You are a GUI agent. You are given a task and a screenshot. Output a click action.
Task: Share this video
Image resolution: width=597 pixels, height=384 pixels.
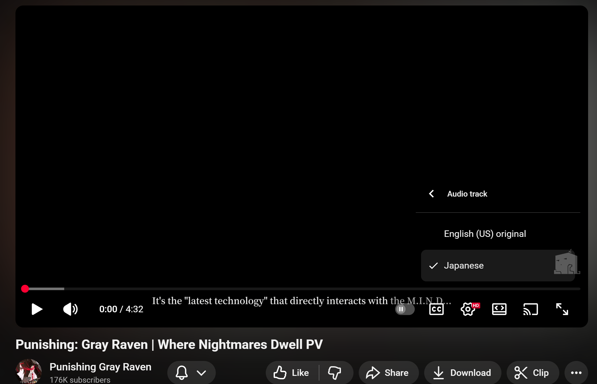tap(388, 372)
